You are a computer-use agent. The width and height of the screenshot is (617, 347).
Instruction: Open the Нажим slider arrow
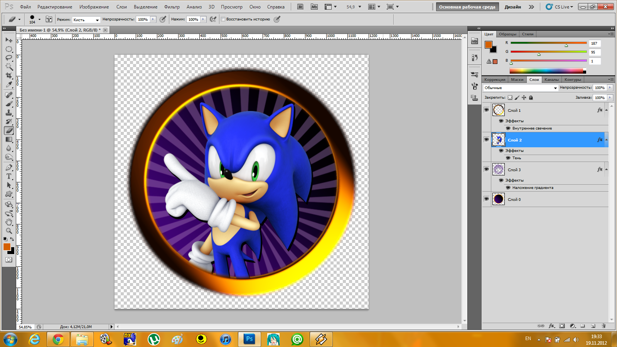pyautogui.click(x=203, y=19)
